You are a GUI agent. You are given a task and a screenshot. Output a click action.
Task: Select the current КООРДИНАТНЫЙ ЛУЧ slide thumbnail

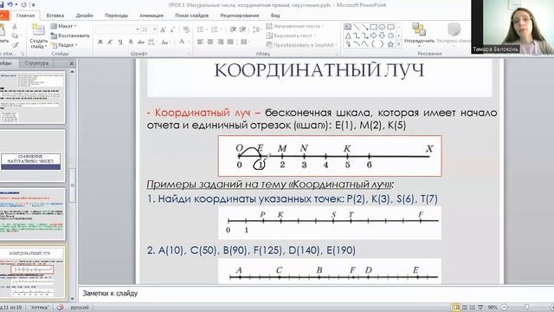pos(32,273)
